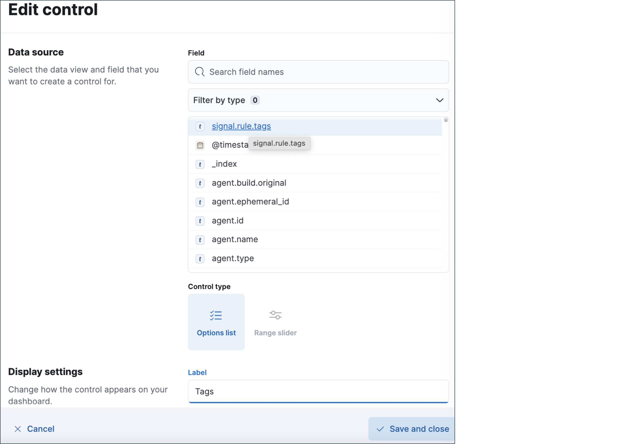Screen dimensions: 640x444
Task: Click the text type icon beside agent.ephemeral_id
Action: pos(200,202)
